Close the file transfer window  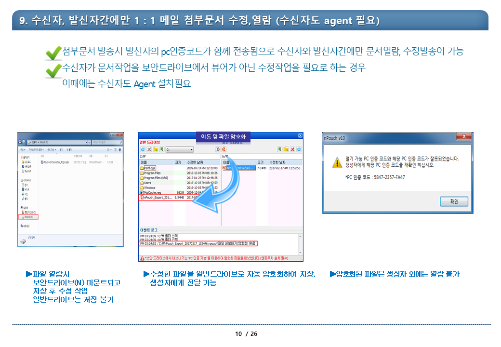[x=300, y=135]
